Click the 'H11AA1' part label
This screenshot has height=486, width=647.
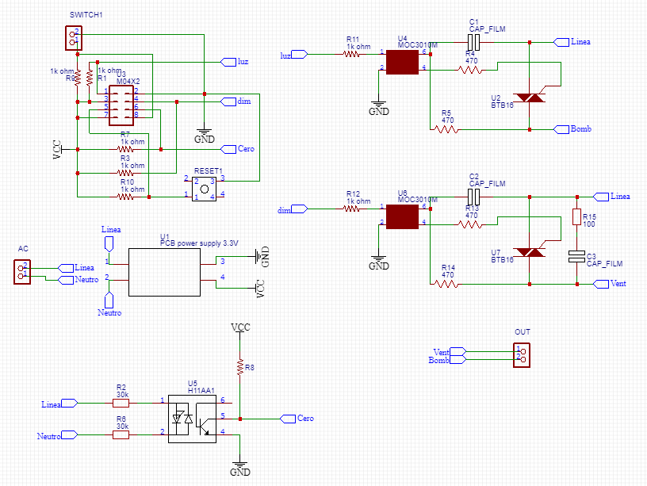[201, 390]
